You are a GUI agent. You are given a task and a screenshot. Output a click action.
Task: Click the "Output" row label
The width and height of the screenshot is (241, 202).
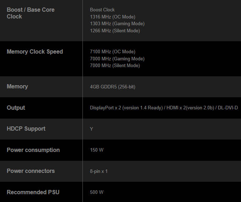click(x=16, y=108)
